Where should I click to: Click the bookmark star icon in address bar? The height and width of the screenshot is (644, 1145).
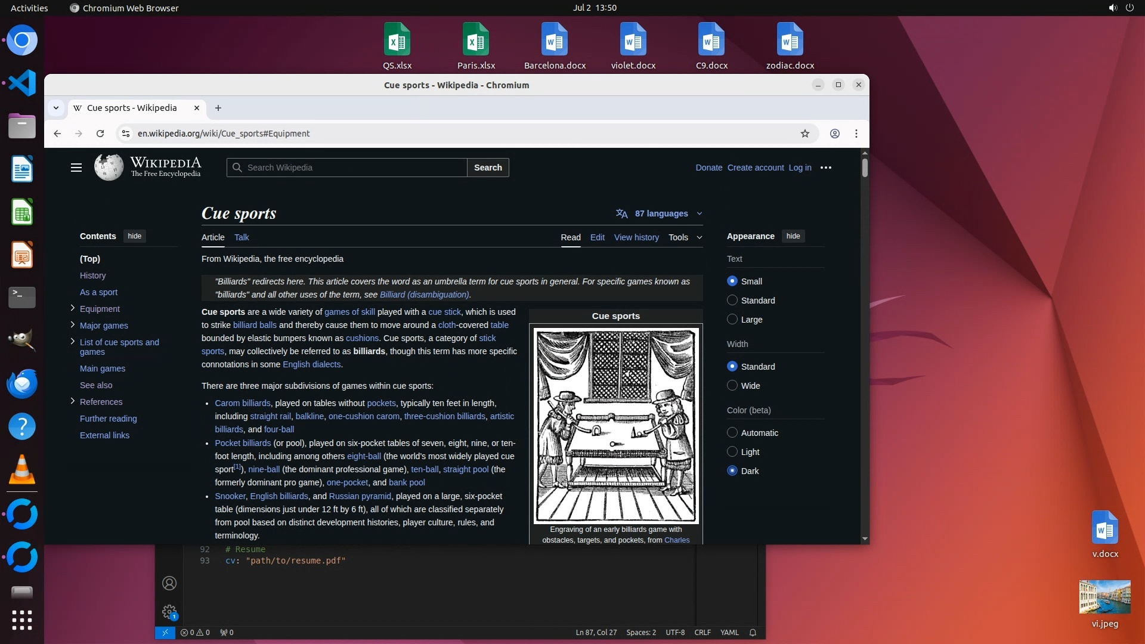point(805,134)
